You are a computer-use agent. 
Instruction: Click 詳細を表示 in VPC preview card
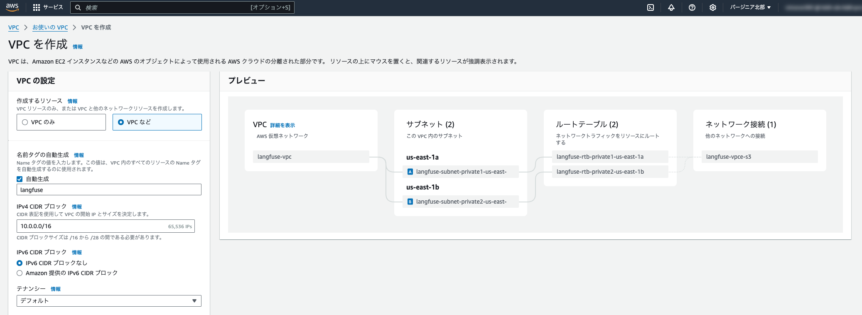click(282, 125)
